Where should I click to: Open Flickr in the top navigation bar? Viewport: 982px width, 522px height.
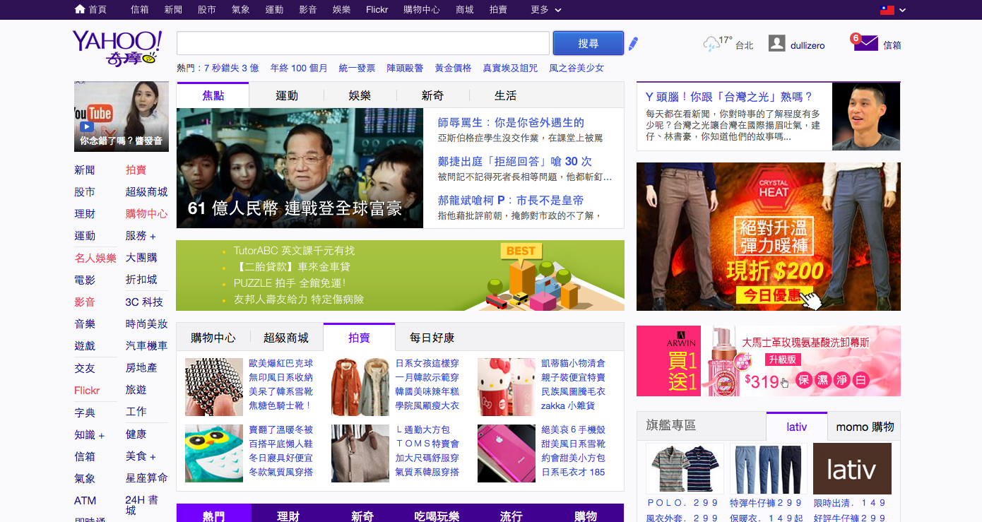click(x=377, y=10)
